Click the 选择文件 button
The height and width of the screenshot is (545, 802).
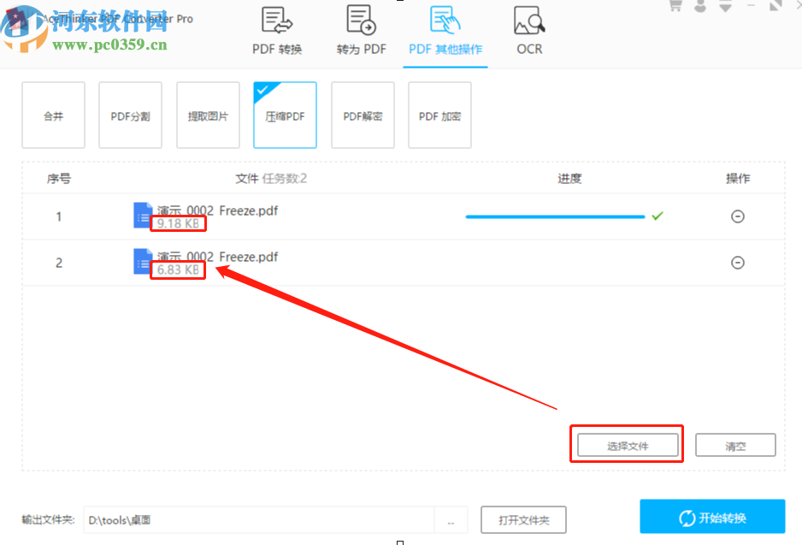click(628, 445)
